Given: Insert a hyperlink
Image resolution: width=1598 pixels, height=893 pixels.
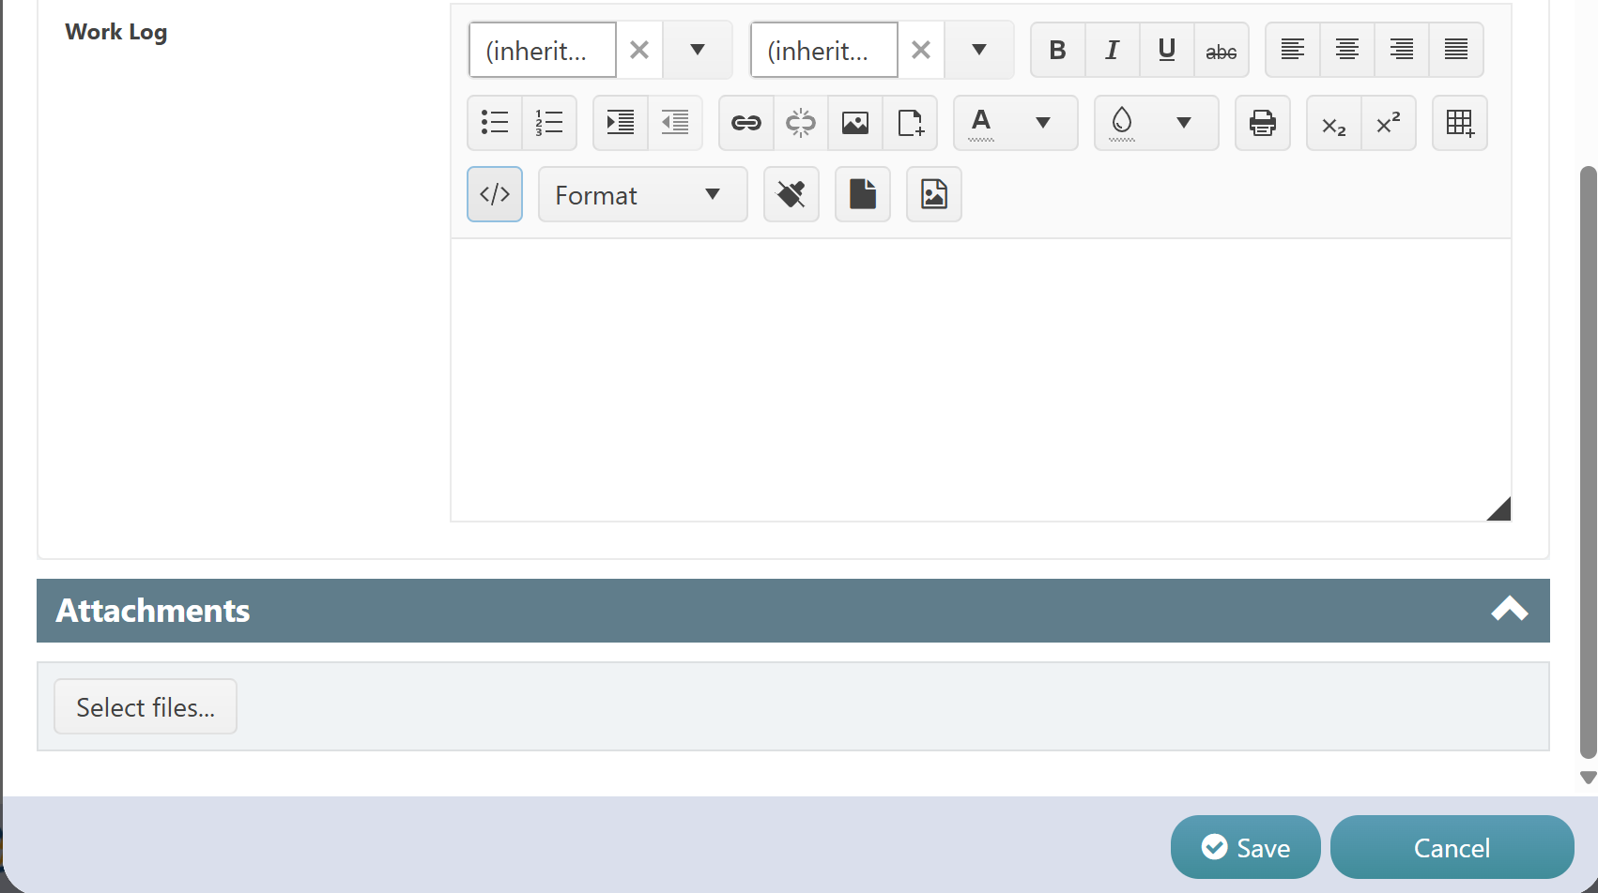Looking at the screenshot, I should click(x=745, y=123).
